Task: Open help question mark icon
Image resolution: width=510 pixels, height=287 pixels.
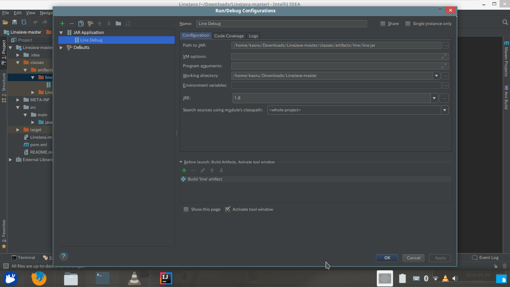Action: [x=63, y=256]
